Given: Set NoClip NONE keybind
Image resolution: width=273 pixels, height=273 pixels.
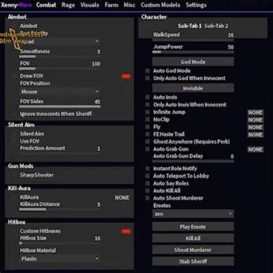Looking at the screenshot, I should point(255,120).
